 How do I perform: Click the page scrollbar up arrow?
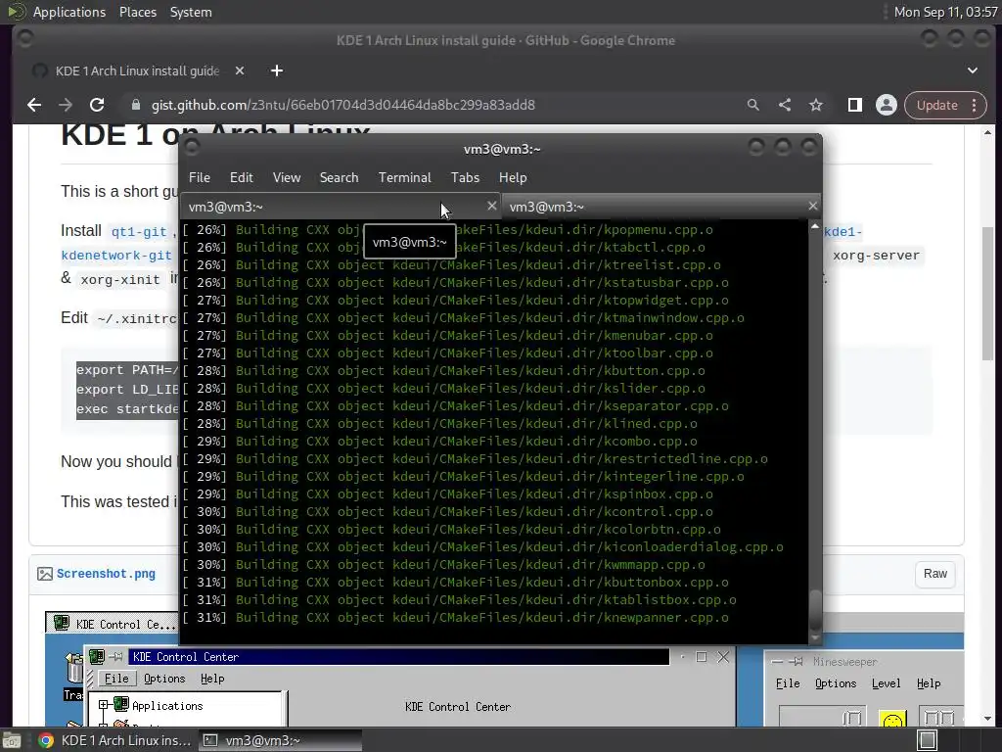tap(988, 132)
